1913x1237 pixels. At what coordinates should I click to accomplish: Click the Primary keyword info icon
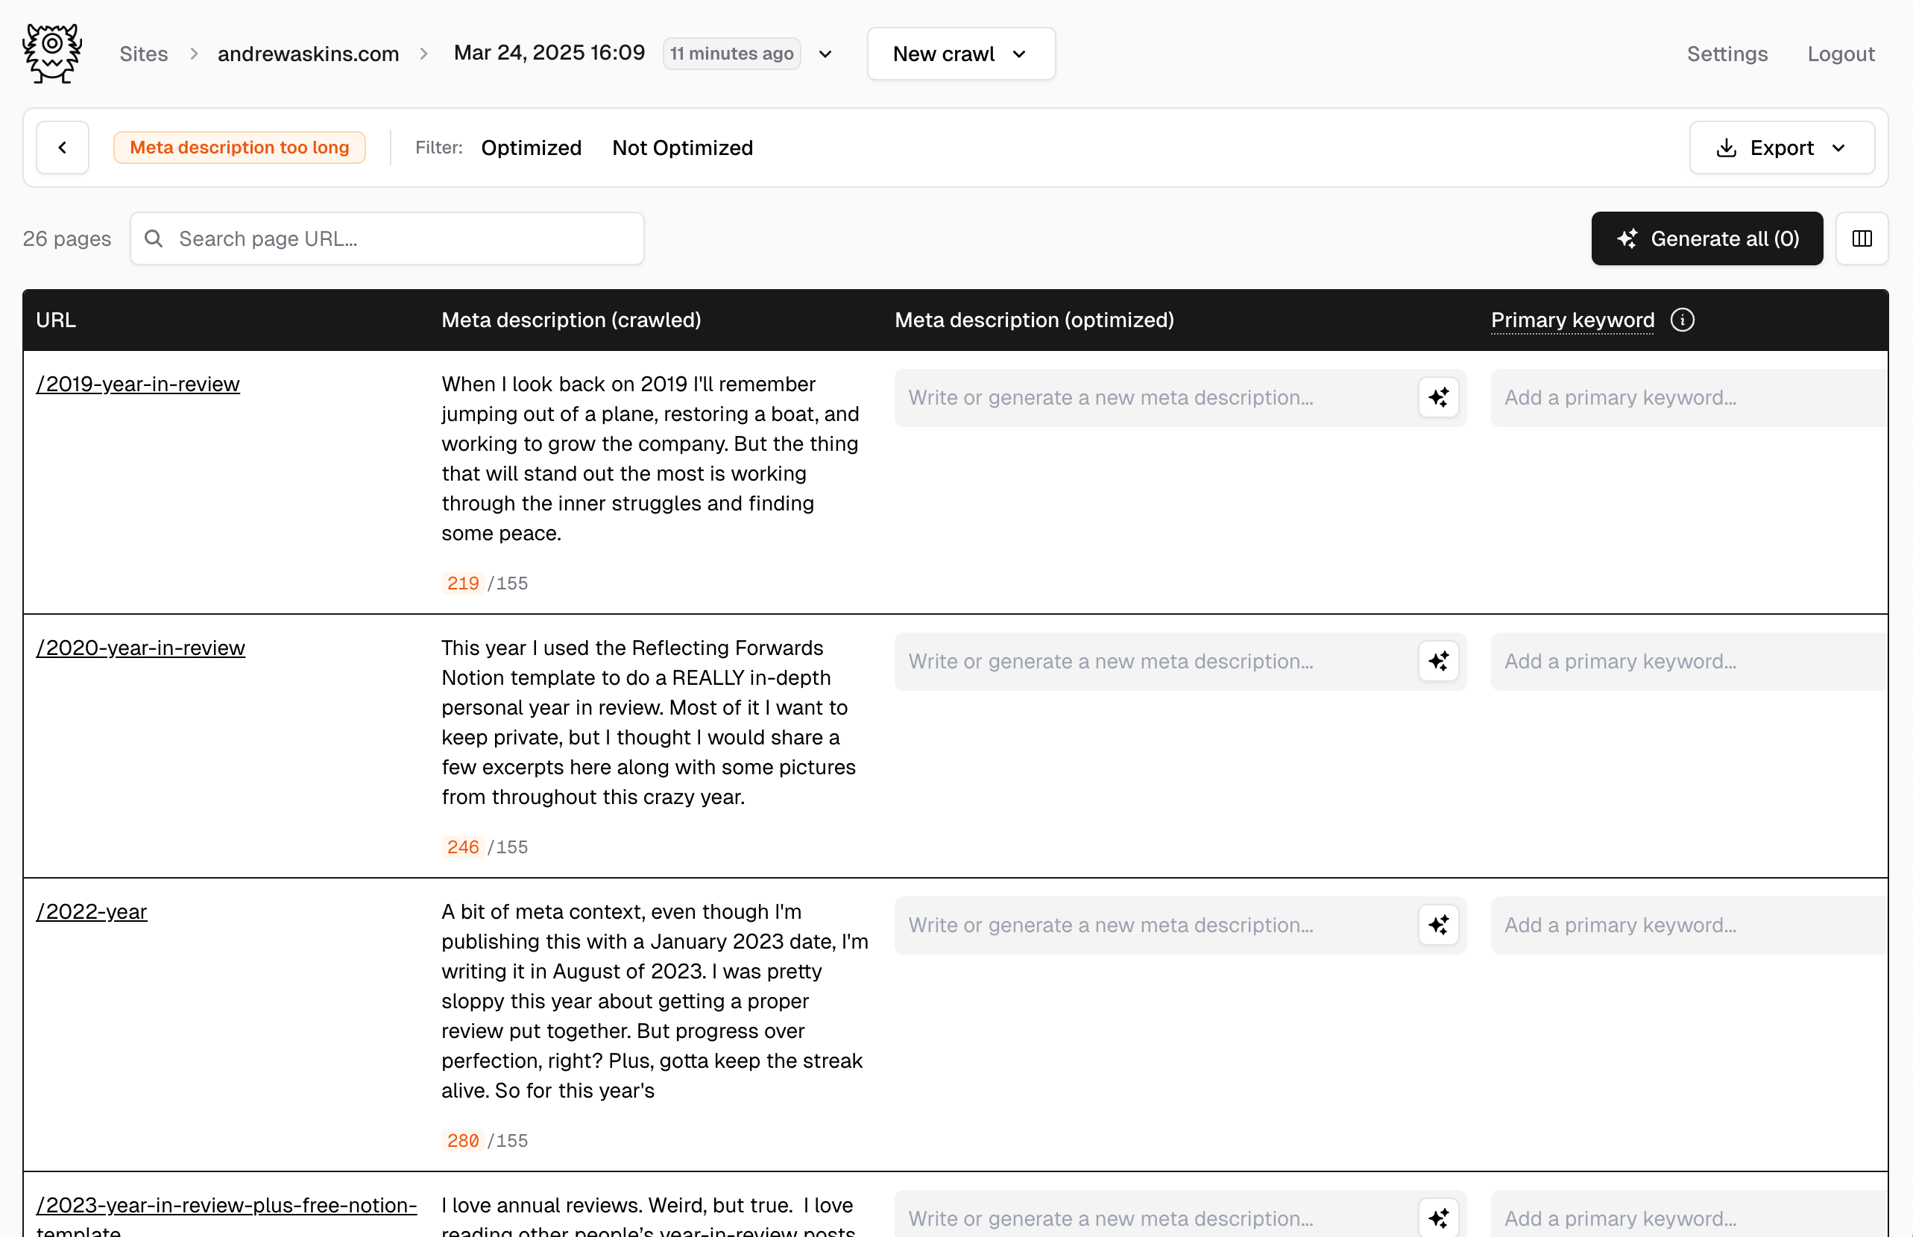(1682, 320)
